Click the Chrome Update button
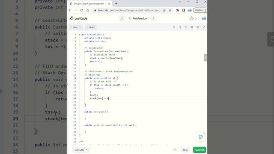The image size is (274, 154). [200, 10]
